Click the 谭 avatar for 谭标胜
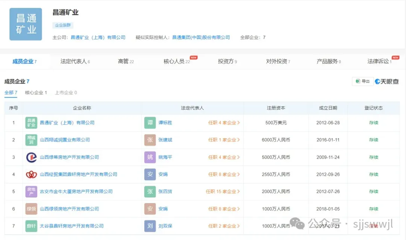The image size is (406, 240). [x=150, y=123]
